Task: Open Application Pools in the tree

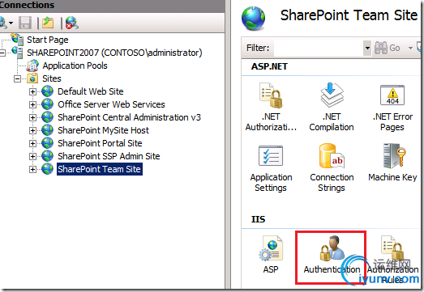Action: pos(75,66)
